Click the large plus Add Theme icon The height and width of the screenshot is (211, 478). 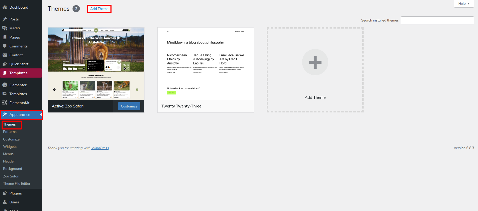pos(315,62)
